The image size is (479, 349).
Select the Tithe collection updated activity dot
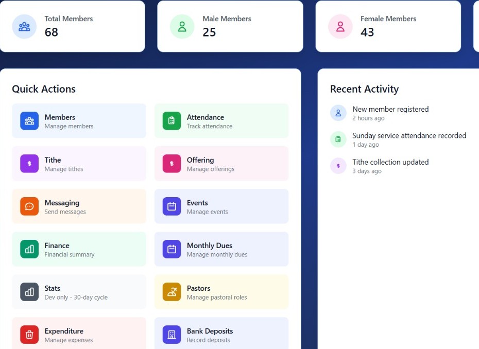point(338,166)
